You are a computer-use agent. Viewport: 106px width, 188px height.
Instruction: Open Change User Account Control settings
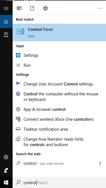coord(59,84)
